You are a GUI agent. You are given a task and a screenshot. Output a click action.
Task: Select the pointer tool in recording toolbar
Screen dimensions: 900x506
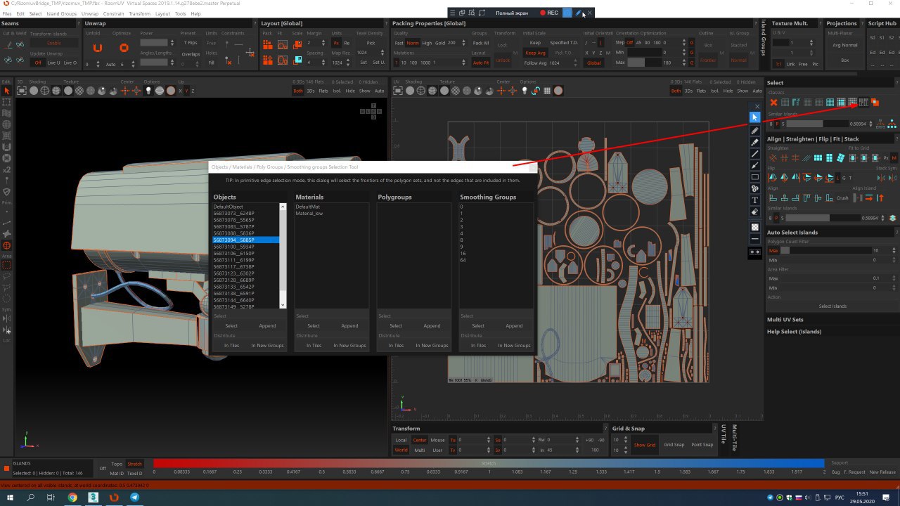(755, 117)
